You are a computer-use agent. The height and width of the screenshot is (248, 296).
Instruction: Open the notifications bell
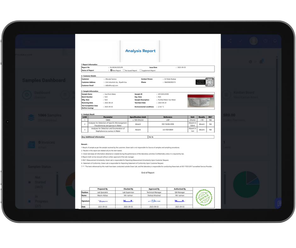(275, 41)
